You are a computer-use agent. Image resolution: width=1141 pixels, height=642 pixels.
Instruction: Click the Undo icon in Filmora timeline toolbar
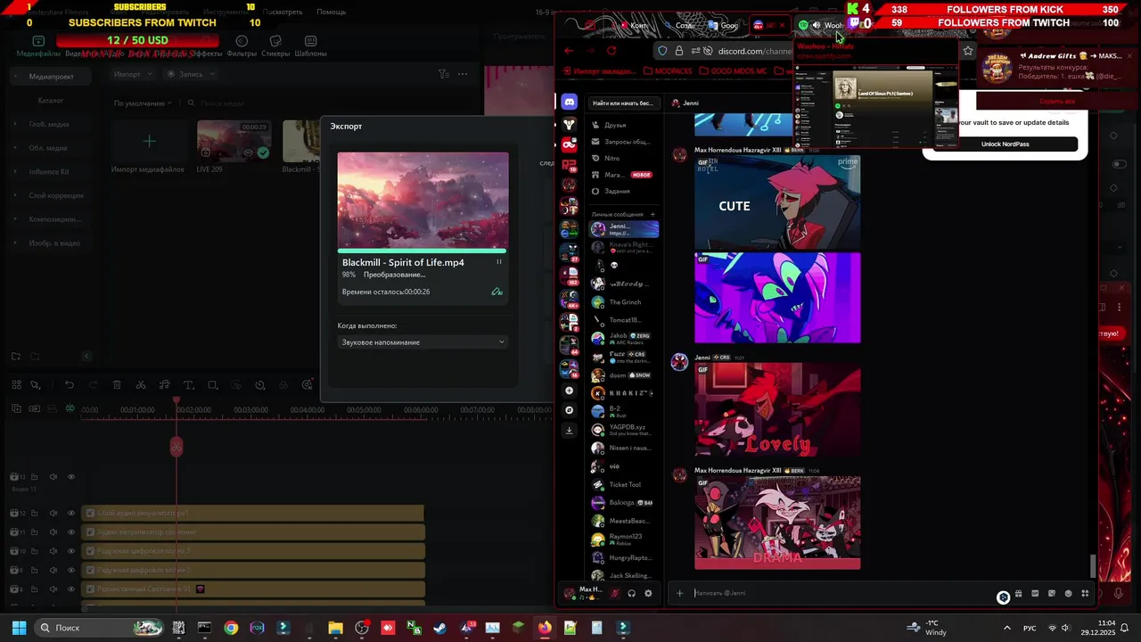point(70,385)
